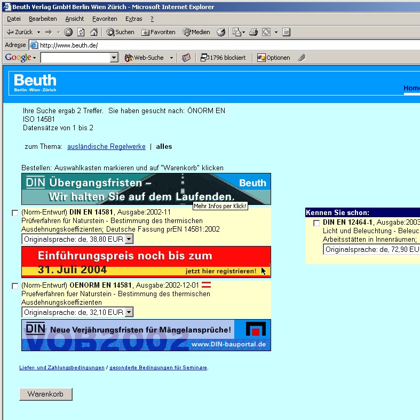
Task: Click the forward navigation arrow
Action: (x=49, y=32)
